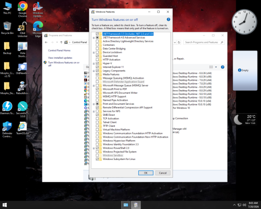Click Turn Windows features on or off link
Image resolution: width=261 pixels, height=209 pixels.
(64, 64)
